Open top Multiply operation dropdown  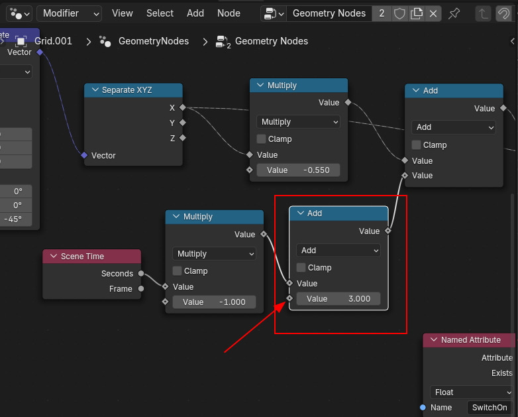point(298,122)
